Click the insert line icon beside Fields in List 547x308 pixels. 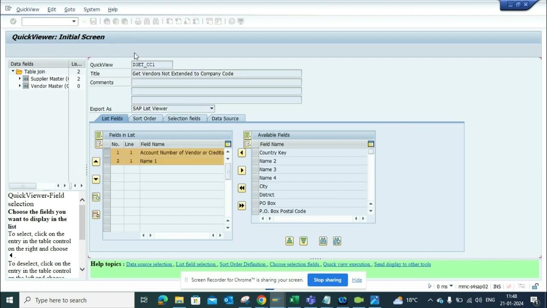click(x=96, y=197)
